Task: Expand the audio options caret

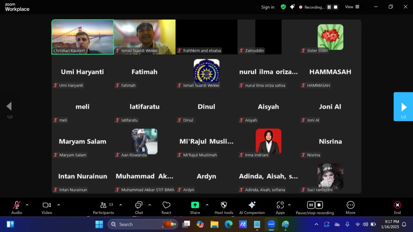Action: (x=27, y=205)
